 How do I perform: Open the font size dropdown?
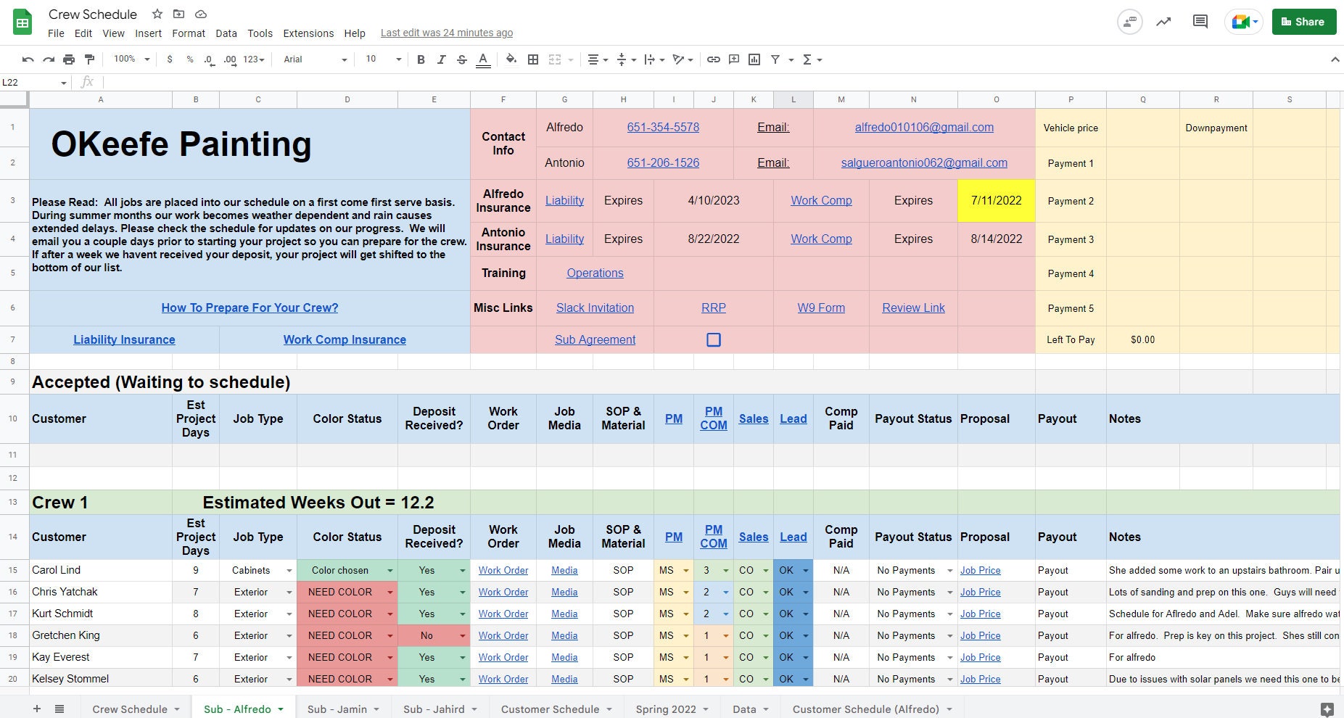pyautogui.click(x=397, y=59)
